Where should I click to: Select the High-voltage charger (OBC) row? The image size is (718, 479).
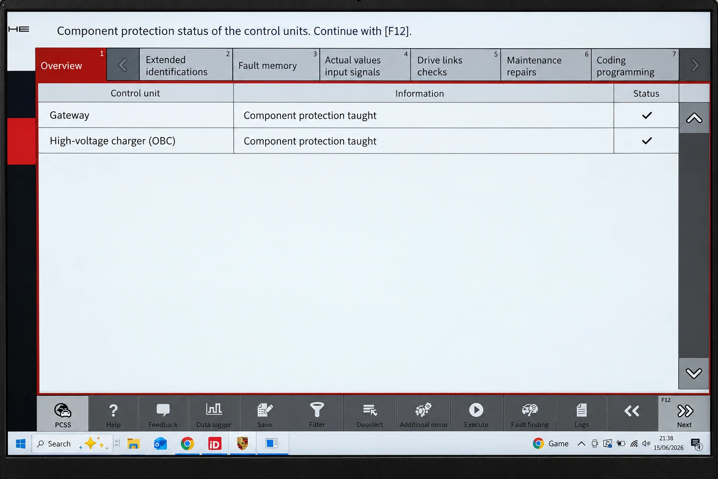pyautogui.click(x=358, y=141)
